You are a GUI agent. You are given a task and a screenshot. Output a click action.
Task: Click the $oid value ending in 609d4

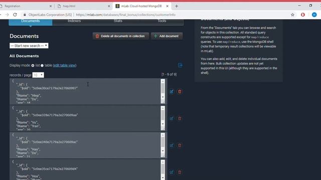point(55,169)
